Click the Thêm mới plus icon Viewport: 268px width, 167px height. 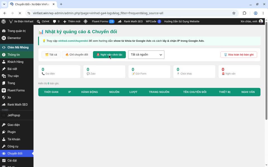tap(65, 22)
